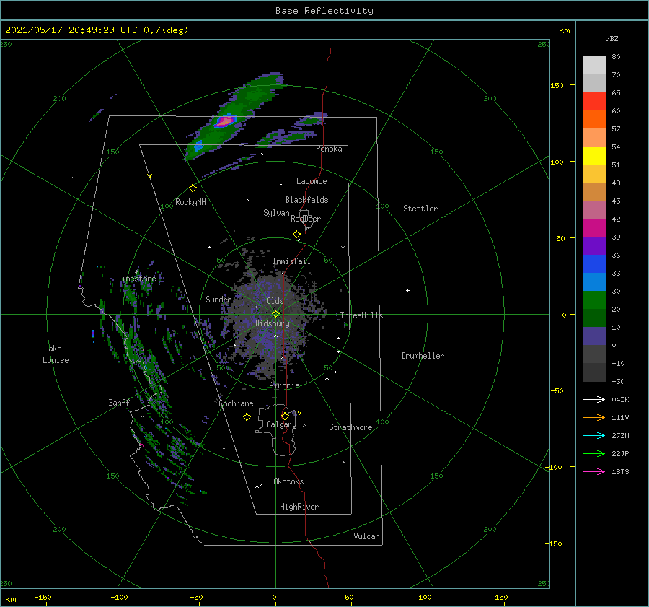This screenshot has height=607, width=649.
Task: Pick the light gray 70–80 dBZ legend swatch
Action: 594,66
